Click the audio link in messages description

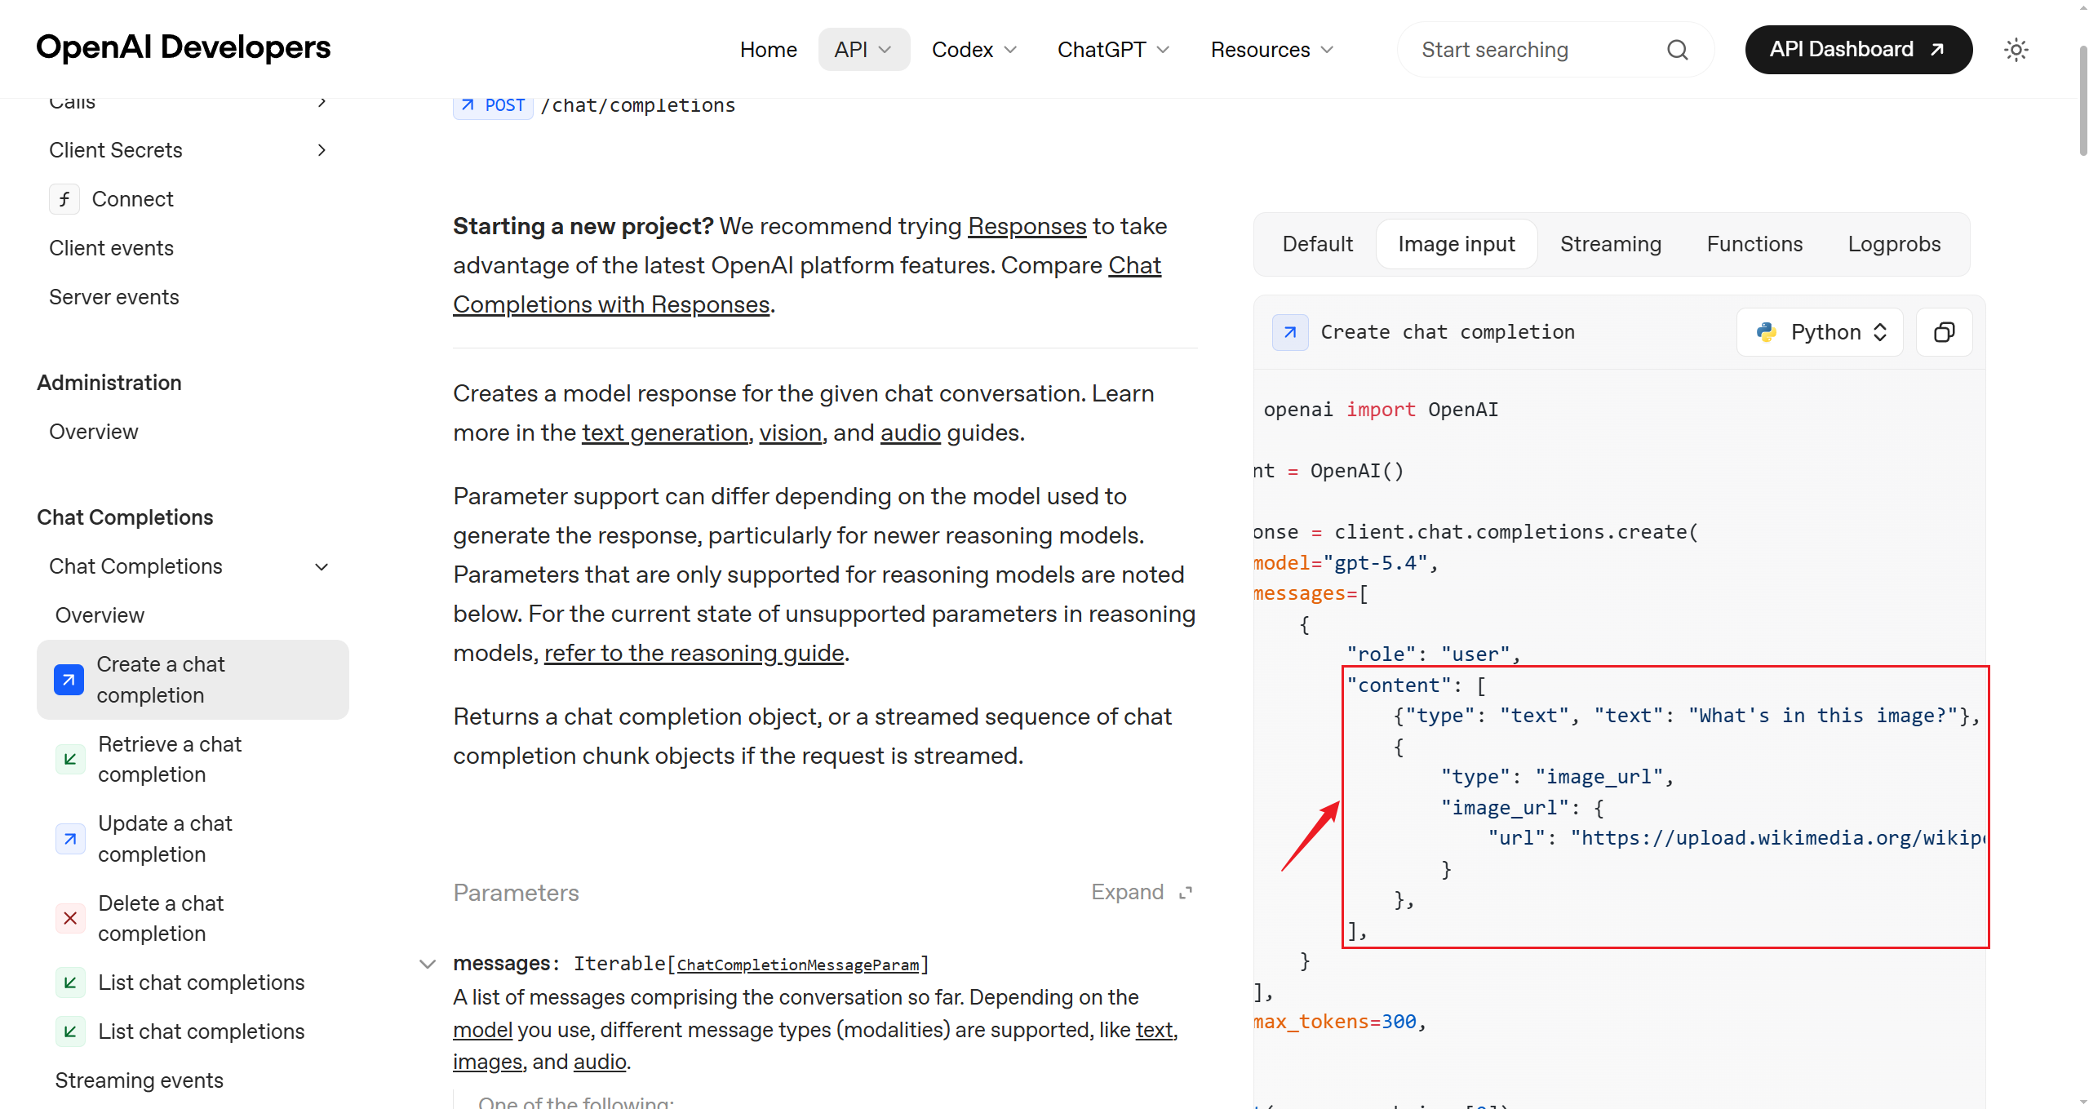tap(600, 1062)
